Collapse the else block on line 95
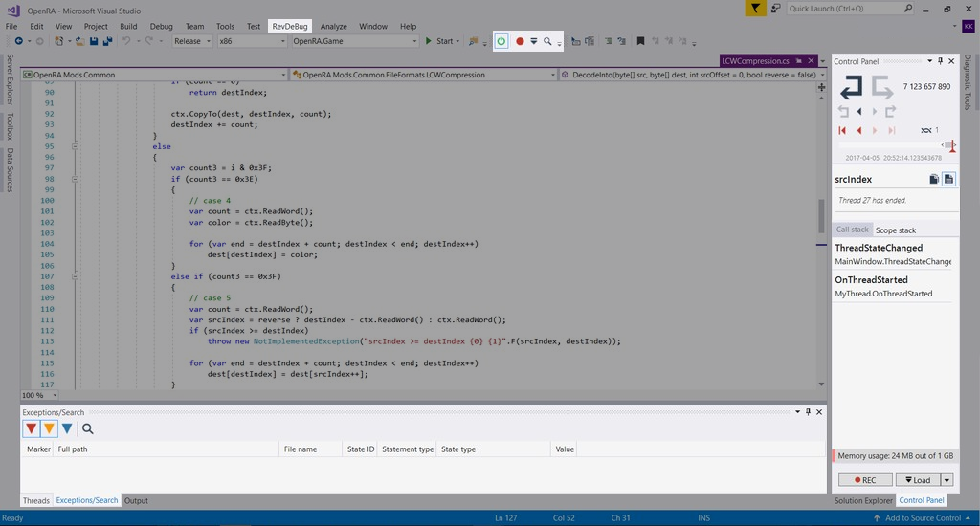 [75, 147]
